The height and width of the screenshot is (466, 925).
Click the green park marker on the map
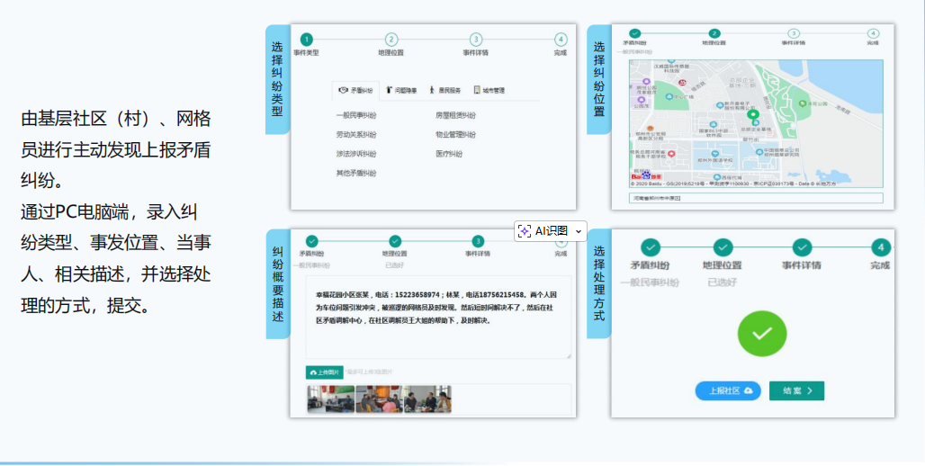tap(802, 103)
